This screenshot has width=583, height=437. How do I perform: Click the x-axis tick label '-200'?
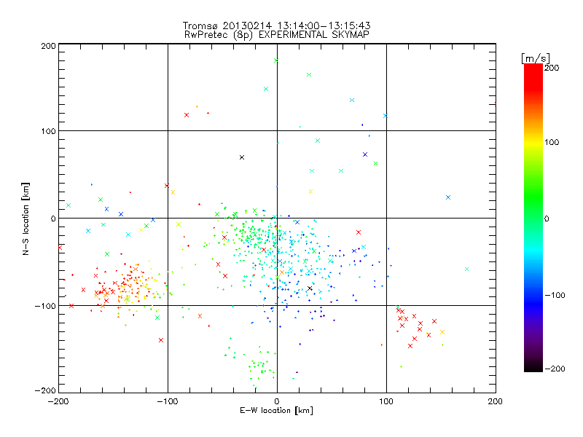(x=58, y=401)
